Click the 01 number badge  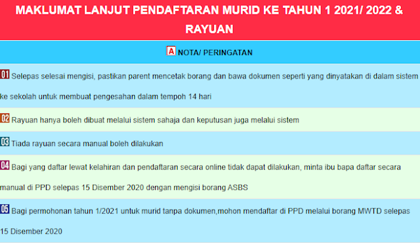[x=5, y=74]
